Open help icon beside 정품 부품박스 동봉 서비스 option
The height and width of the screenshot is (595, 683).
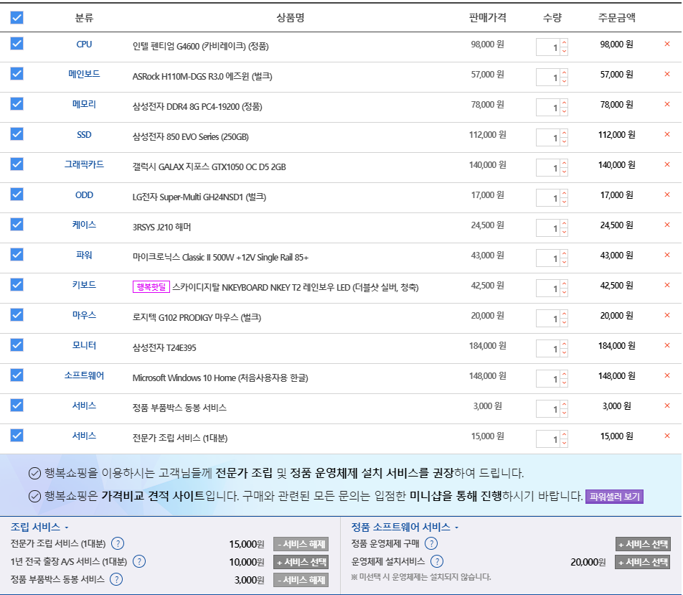(x=116, y=579)
